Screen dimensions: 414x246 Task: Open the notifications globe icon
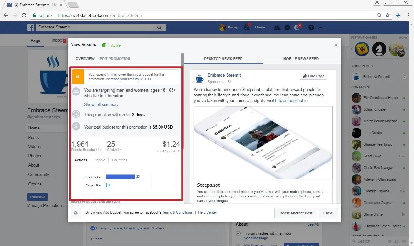(297, 28)
